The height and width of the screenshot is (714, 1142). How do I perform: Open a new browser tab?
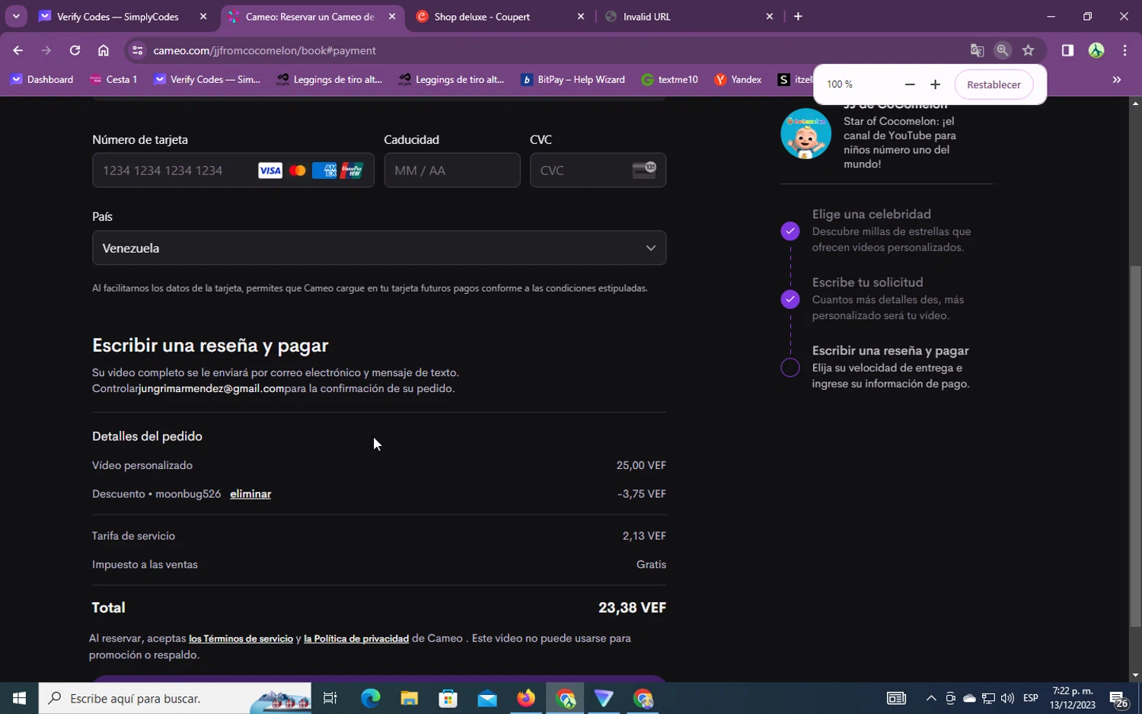(798, 16)
